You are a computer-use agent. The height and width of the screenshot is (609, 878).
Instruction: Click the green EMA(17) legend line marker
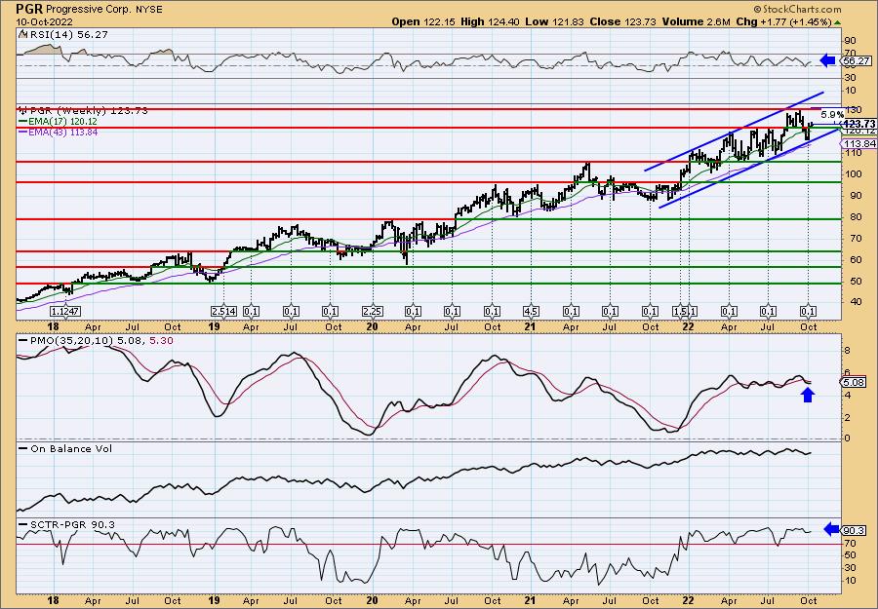point(23,122)
